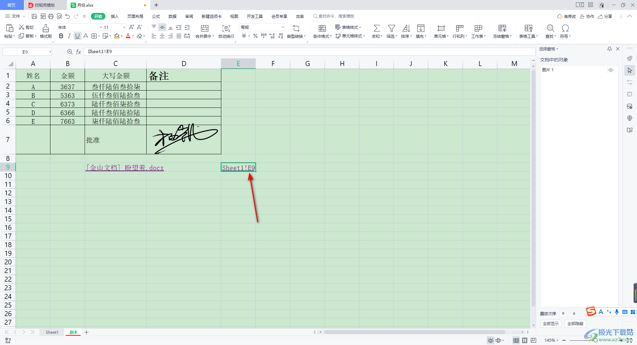Click the font color red A swatch
Screen dimensions: 637x345
click(x=128, y=36)
